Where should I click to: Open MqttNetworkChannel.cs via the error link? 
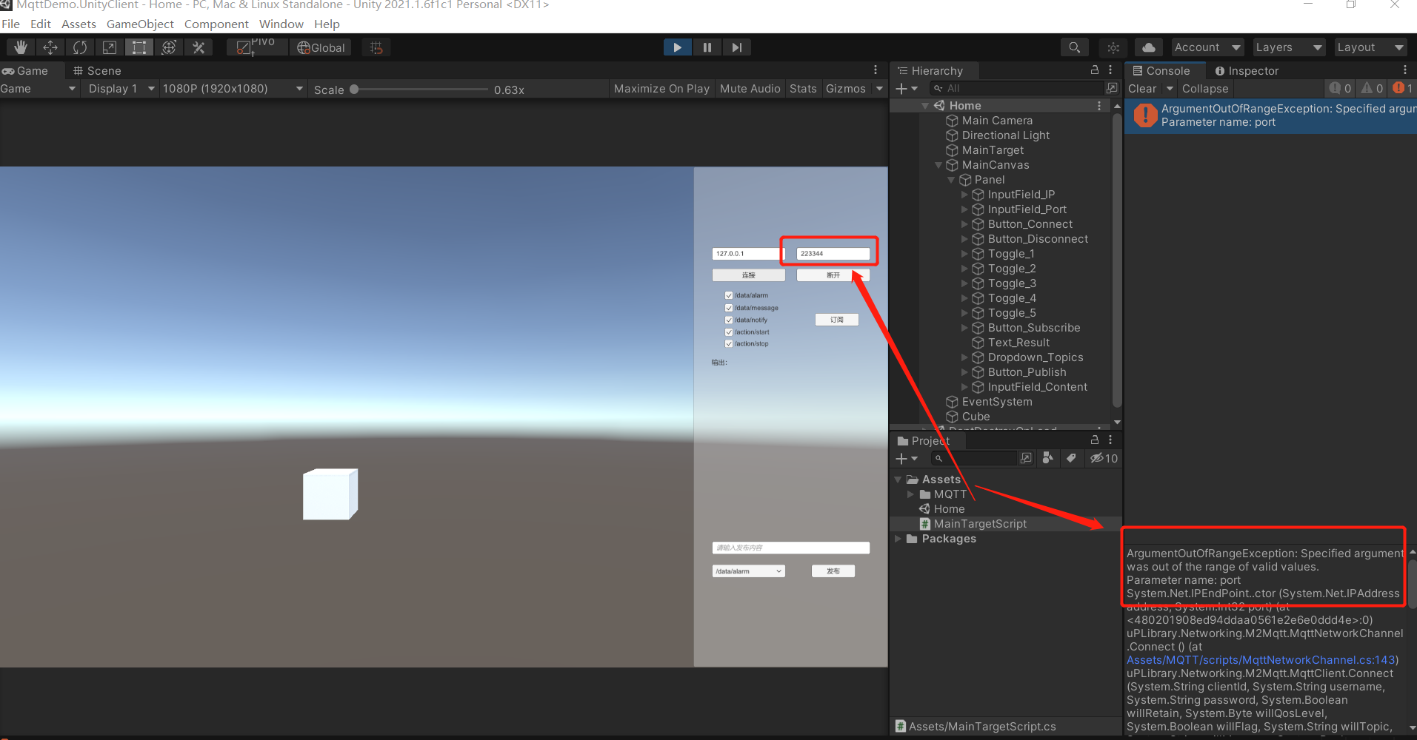tap(1261, 659)
